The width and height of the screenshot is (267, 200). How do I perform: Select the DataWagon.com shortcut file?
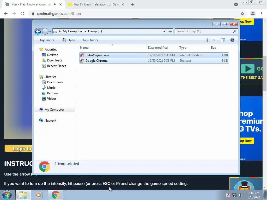[x=154, y=55]
